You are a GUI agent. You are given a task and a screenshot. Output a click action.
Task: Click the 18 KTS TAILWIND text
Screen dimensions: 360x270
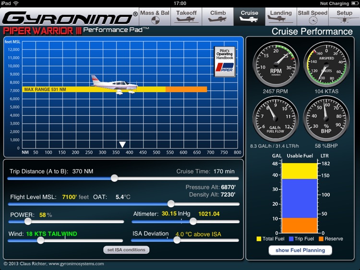click(x=52, y=234)
